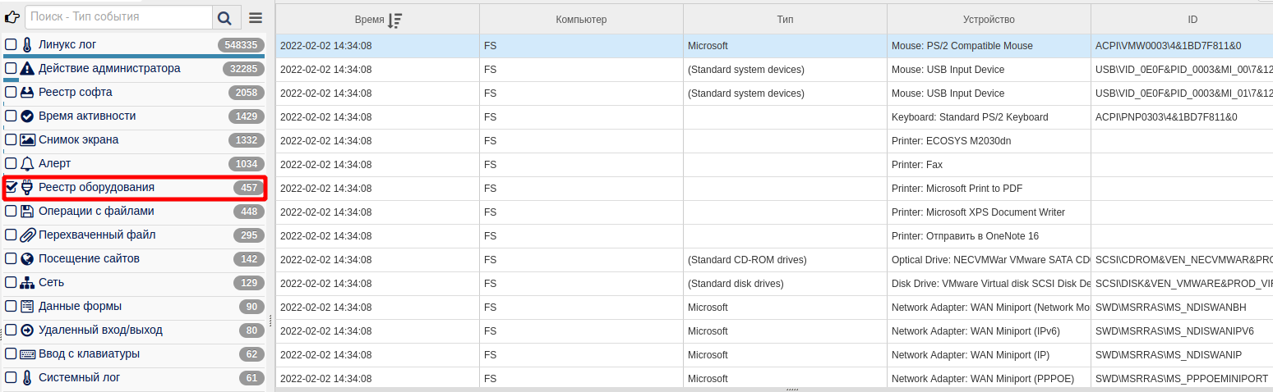Viewport: 1273px width, 392px height.
Task: Select the Реестр софта event type
Action: coord(76,93)
